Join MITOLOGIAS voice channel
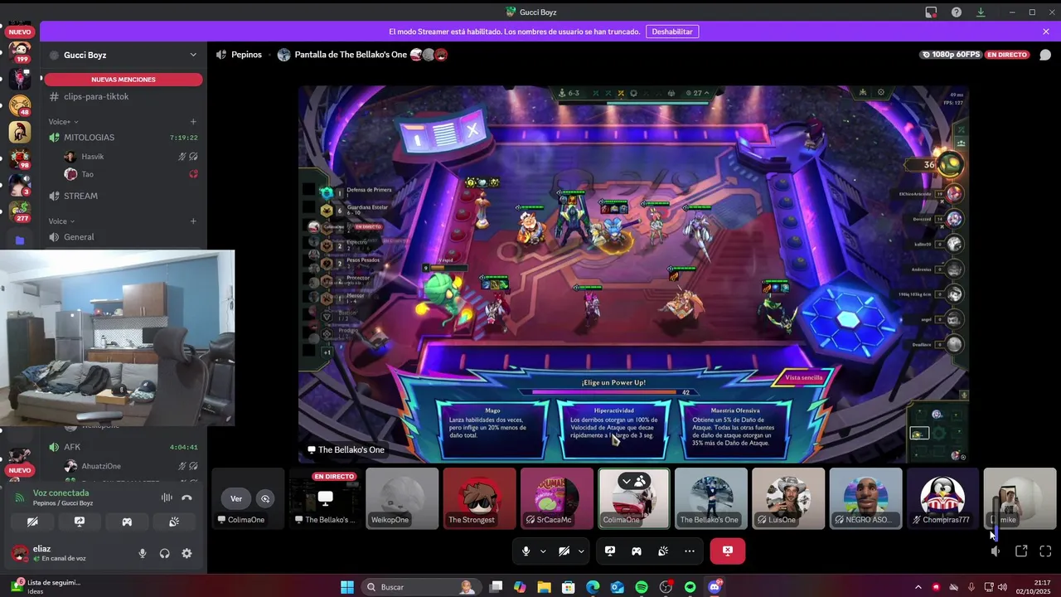 123,138
